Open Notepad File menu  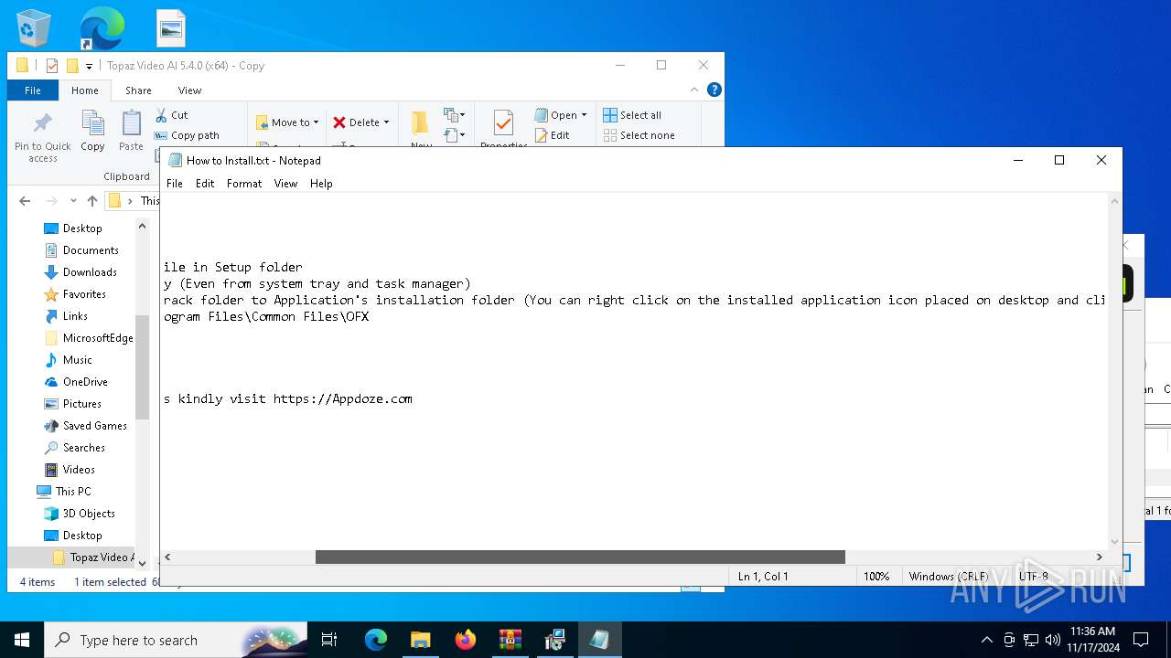(x=174, y=184)
